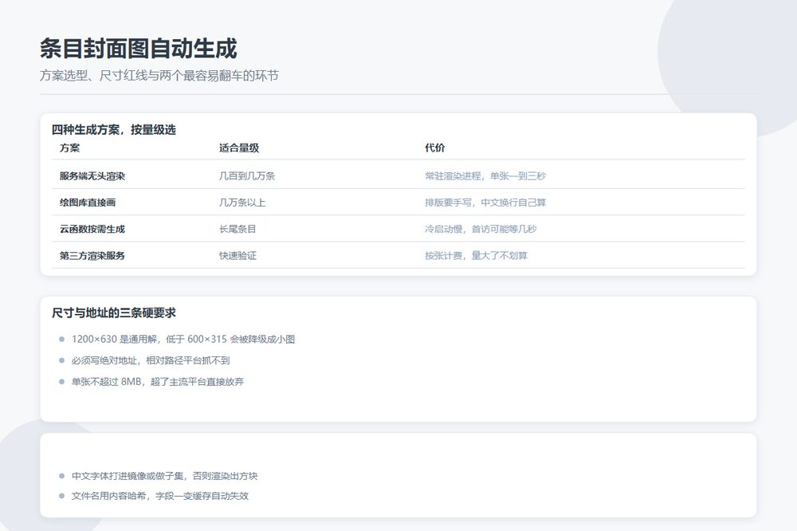
Task: Click the cell 云函数按需生成
Action: click(92, 229)
